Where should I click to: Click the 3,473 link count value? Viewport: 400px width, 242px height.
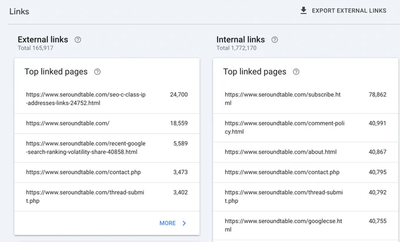pyautogui.click(x=181, y=172)
